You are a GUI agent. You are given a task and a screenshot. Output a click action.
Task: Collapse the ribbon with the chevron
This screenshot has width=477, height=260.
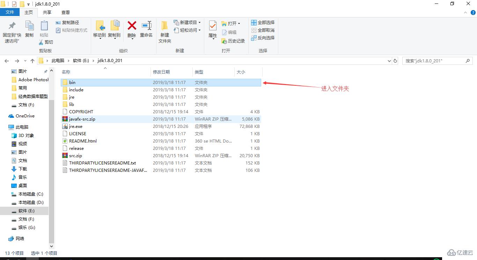tap(465, 12)
